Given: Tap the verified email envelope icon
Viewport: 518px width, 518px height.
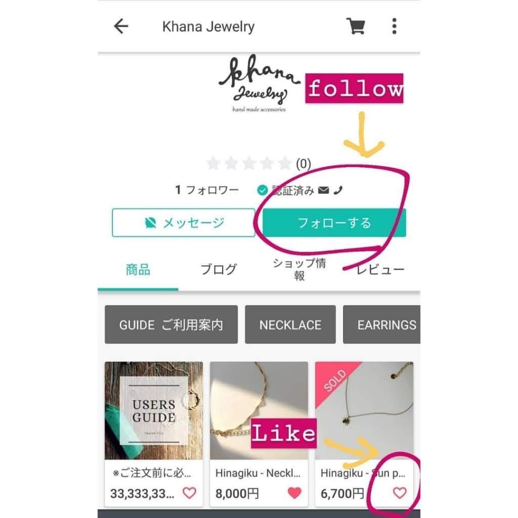Looking at the screenshot, I should tap(323, 190).
